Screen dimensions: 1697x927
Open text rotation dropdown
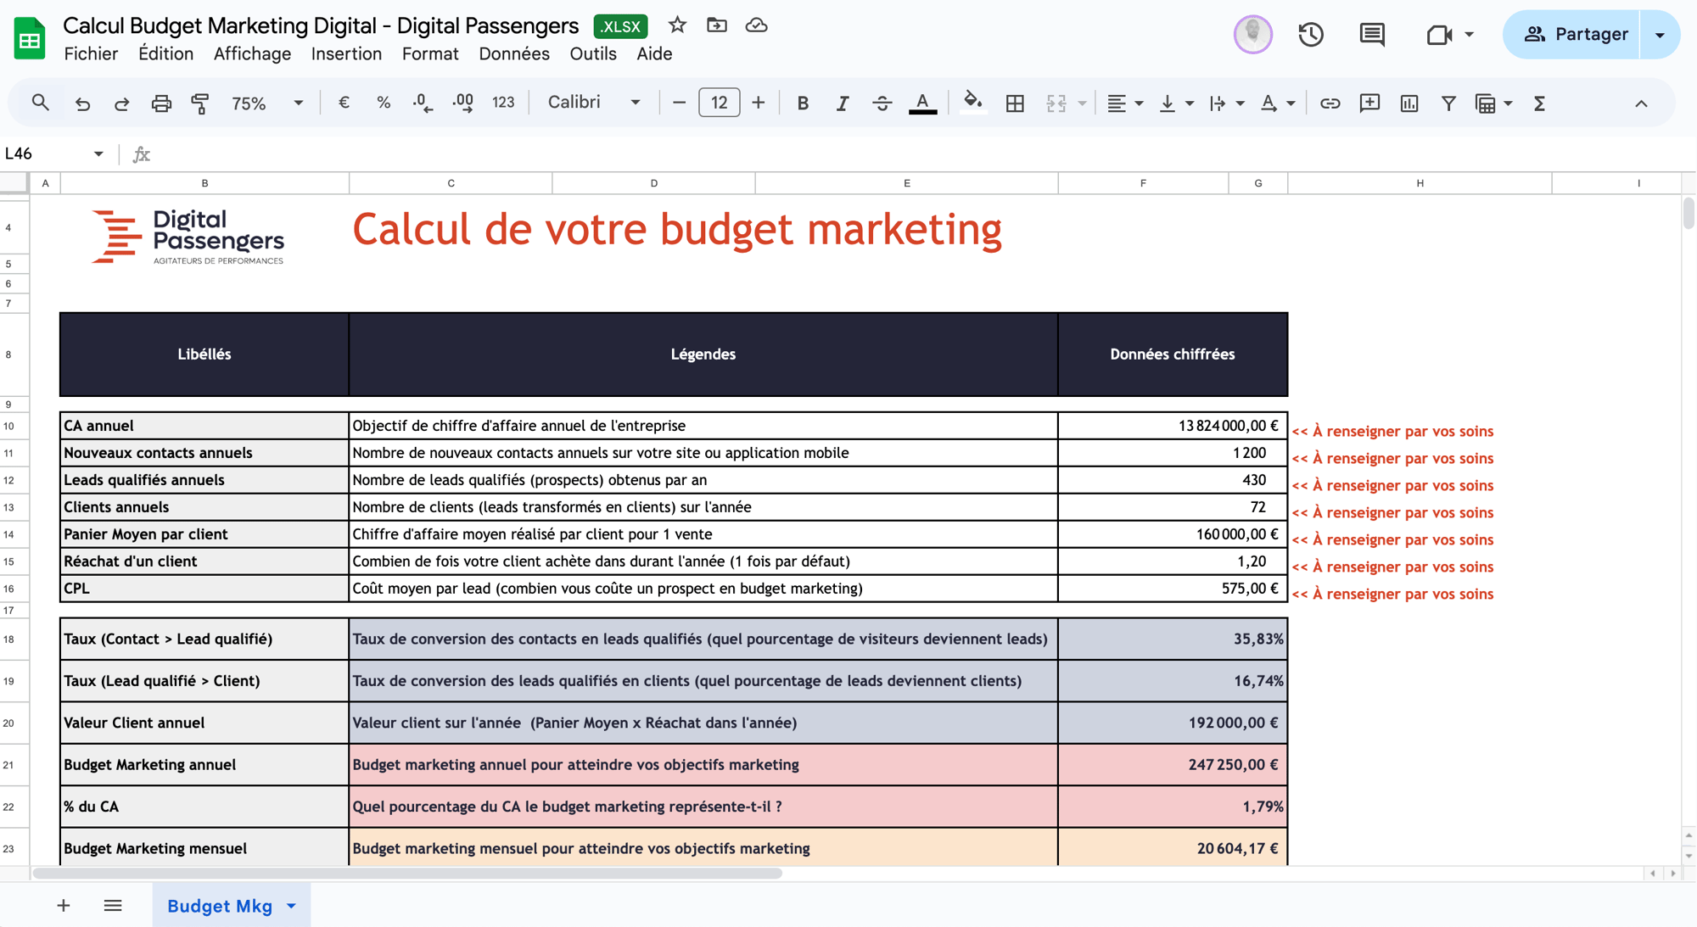coord(1278,103)
